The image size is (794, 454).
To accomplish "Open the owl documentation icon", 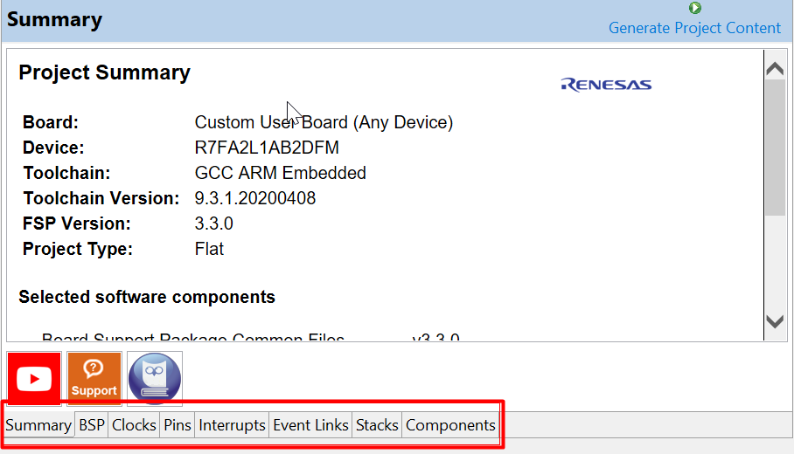I will tap(155, 379).
